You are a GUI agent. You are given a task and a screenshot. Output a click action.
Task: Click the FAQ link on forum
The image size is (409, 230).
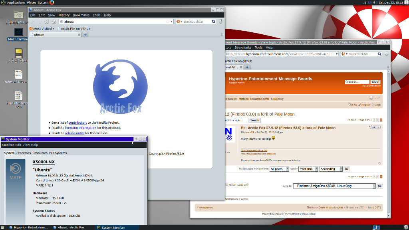click(353, 105)
